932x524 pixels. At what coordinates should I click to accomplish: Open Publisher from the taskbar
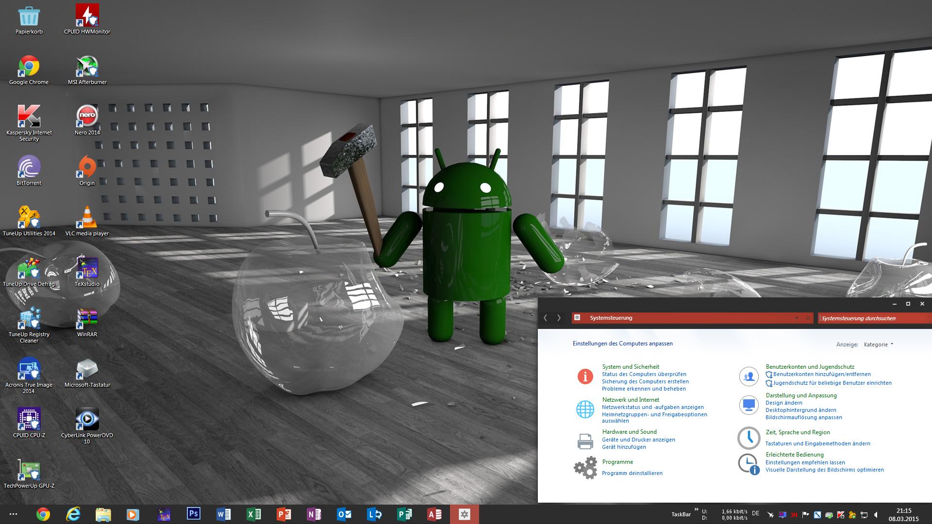pyautogui.click(x=404, y=514)
